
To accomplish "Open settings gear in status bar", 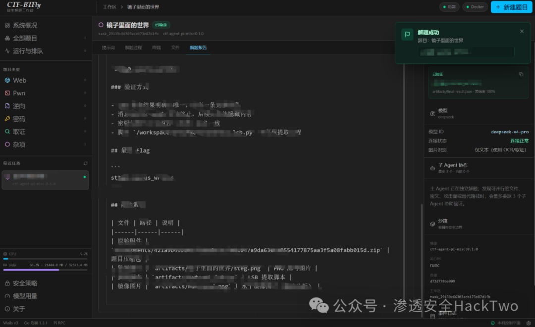I will [529, 323].
